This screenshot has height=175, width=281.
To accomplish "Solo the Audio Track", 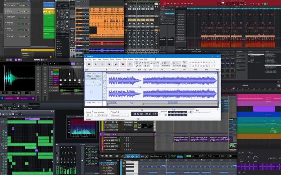I will click(98, 76).
